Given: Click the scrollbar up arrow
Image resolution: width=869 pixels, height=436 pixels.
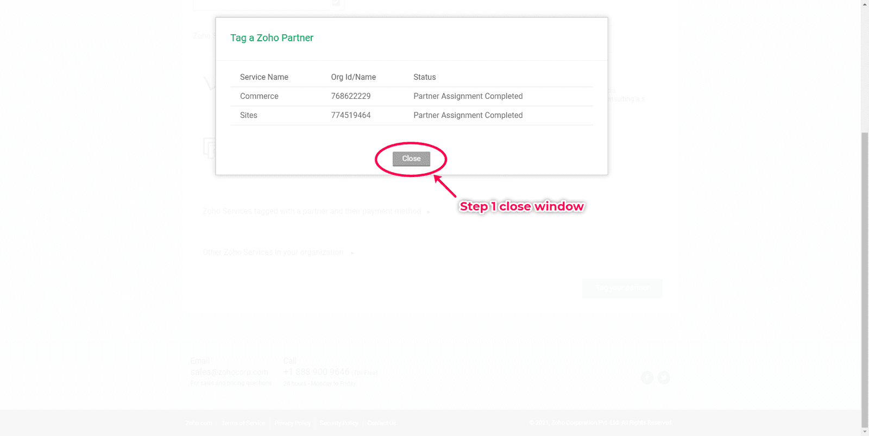Looking at the screenshot, I should click(x=865, y=4).
